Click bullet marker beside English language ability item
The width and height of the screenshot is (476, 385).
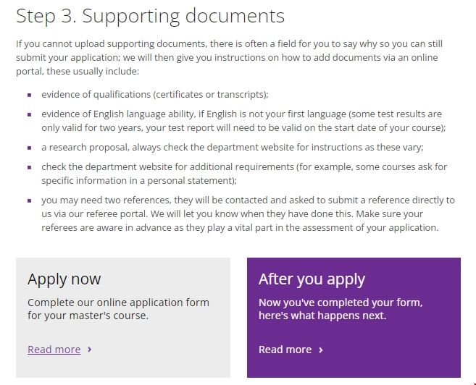coord(30,114)
